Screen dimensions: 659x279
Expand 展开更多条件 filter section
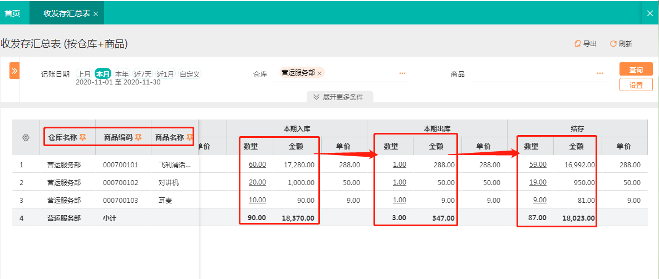pos(340,97)
